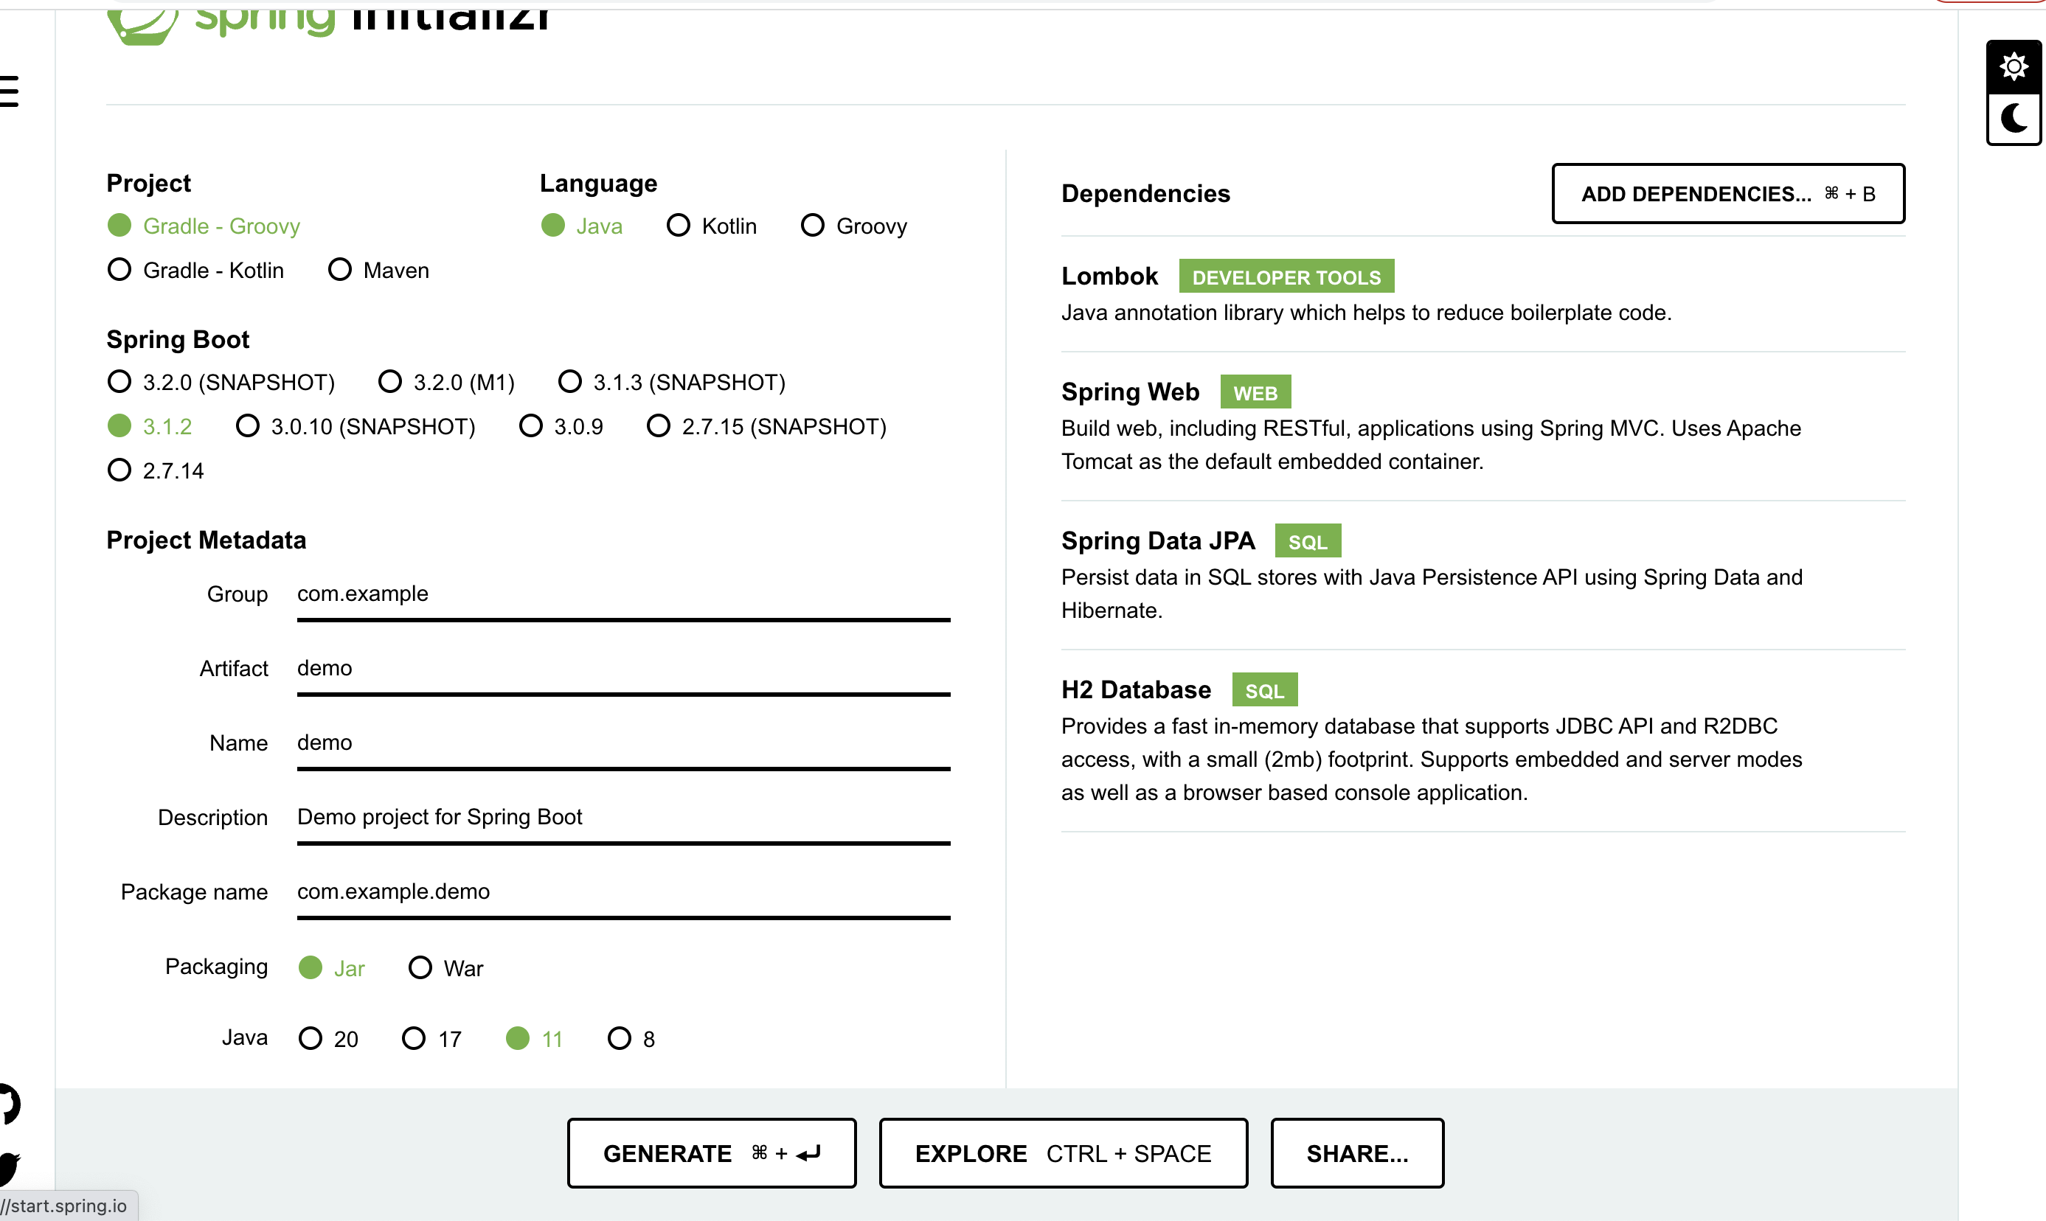2046x1221 pixels.
Task: Select Spring Boot 3.2.0 (M1)
Action: pyautogui.click(x=447, y=382)
